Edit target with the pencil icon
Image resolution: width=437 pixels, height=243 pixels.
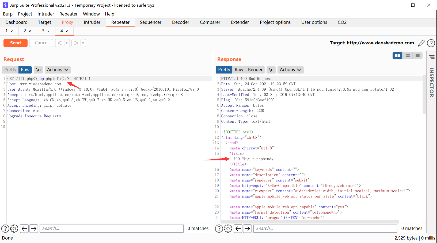coord(421,43)
